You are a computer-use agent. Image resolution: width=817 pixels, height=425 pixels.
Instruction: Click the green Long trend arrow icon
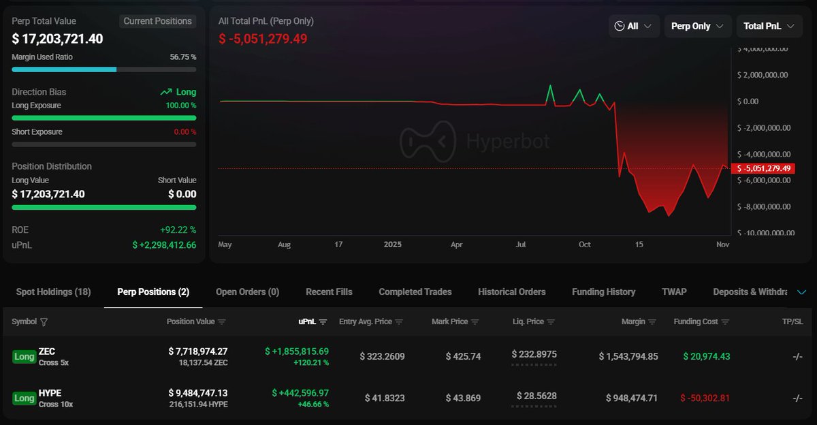pyautogui.click(x=166, y=92)
